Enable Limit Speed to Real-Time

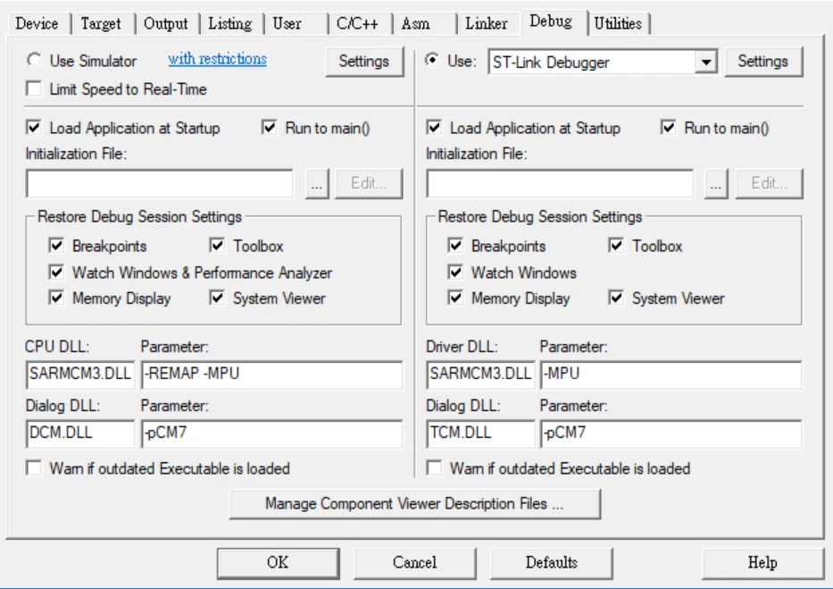point(34,88)
